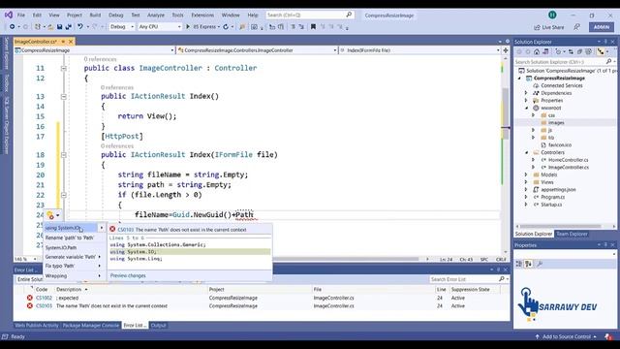The image size is (620, 349).
Task: Close the ImageController.cs tab
Action: (71, 42)
